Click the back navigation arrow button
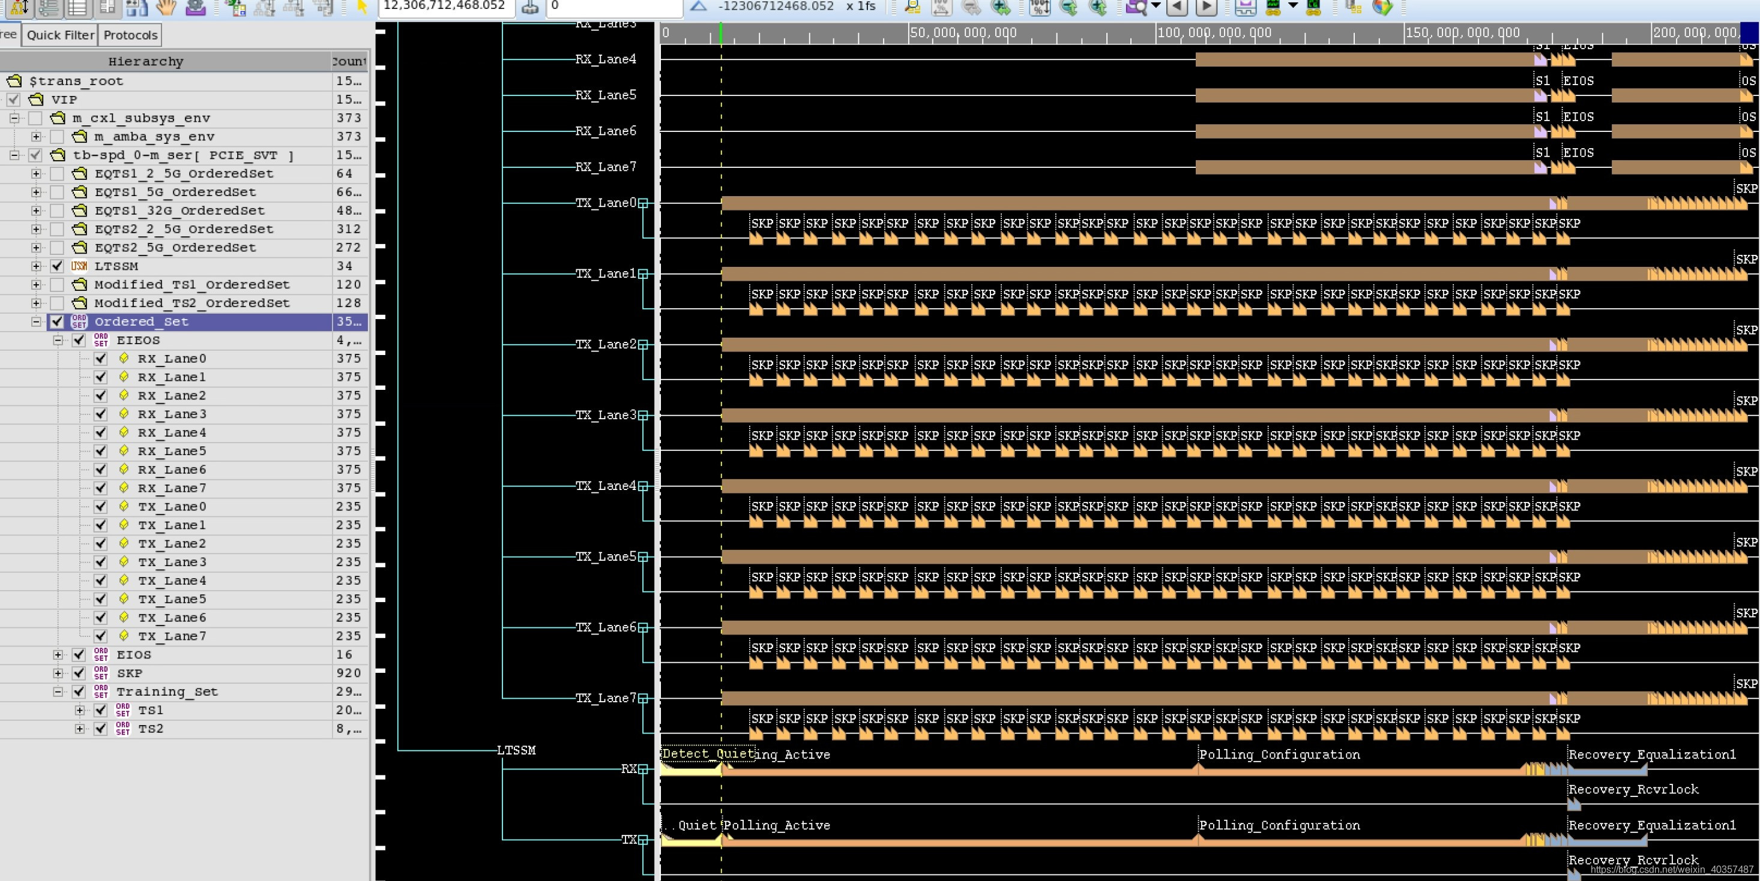Viewport: 1760px width, 881px height. [1177, 8]
